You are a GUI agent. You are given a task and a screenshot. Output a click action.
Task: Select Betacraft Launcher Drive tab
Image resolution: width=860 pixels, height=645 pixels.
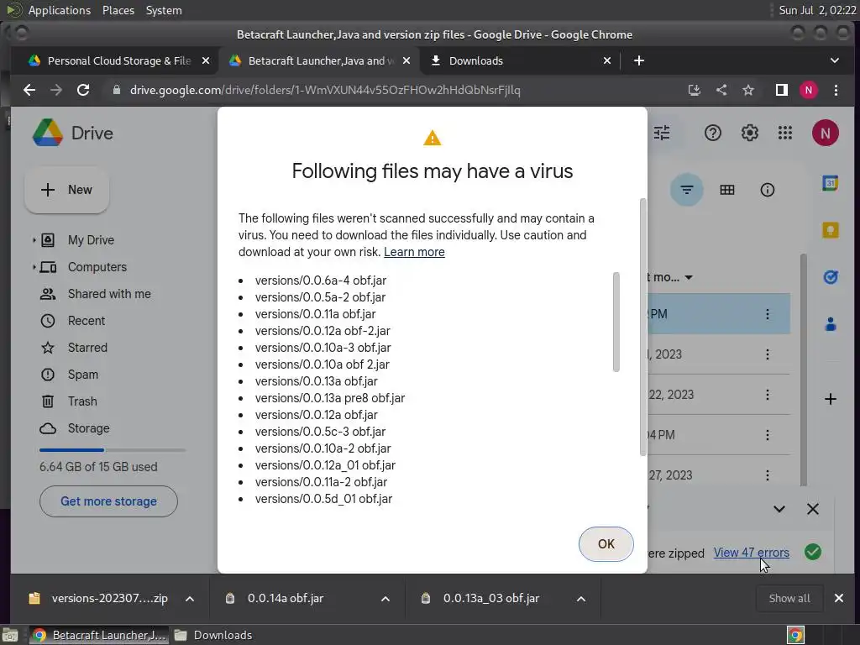tap(320, 60)
